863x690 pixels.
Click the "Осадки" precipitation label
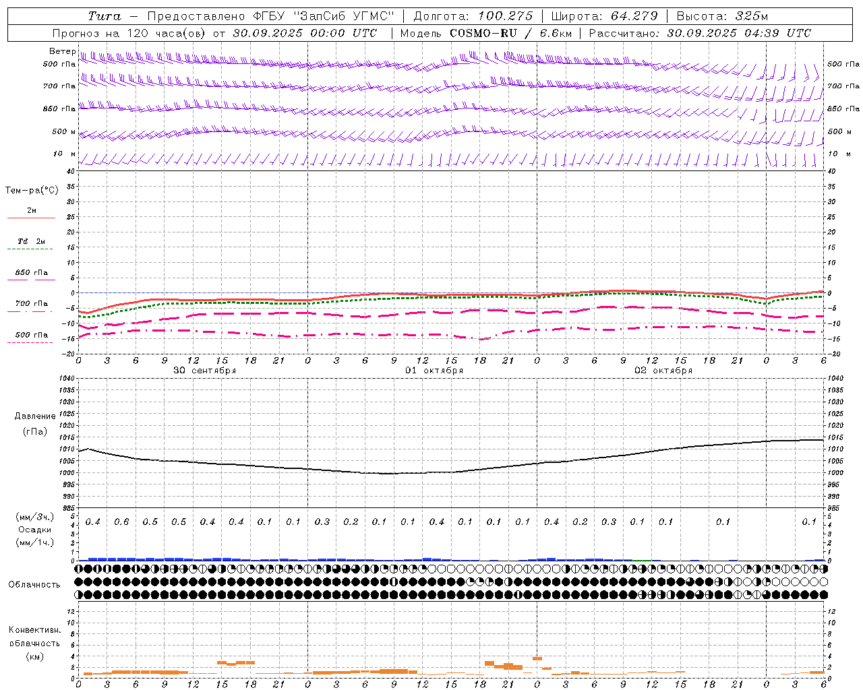point(35,530)
